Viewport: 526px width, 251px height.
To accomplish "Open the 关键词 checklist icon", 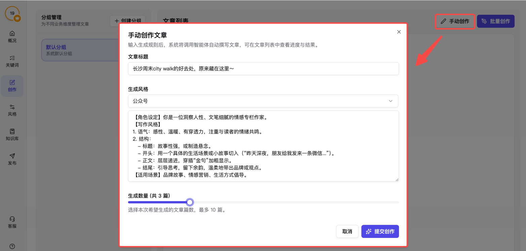I will [12, 58].
